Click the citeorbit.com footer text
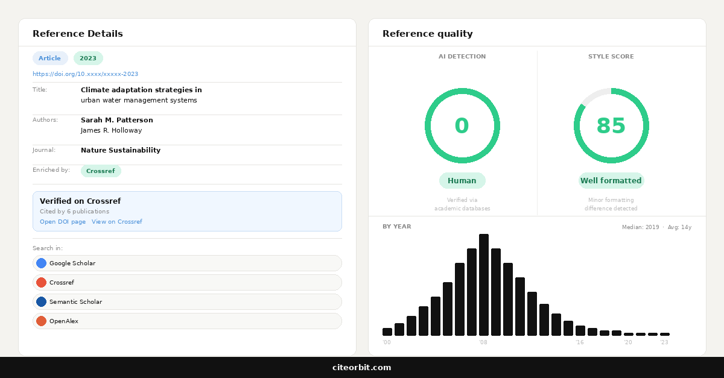This screenshot has width=724, height=378. [362, 367]
